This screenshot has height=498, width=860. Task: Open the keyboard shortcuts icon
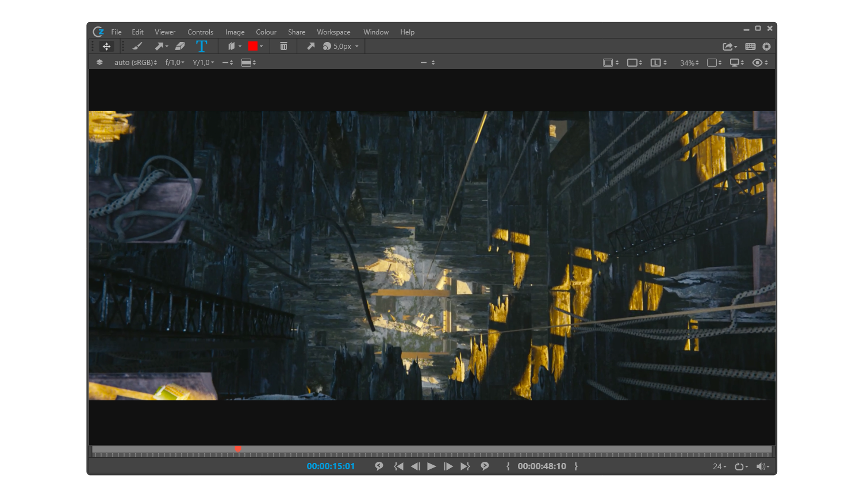pos(750,47)
